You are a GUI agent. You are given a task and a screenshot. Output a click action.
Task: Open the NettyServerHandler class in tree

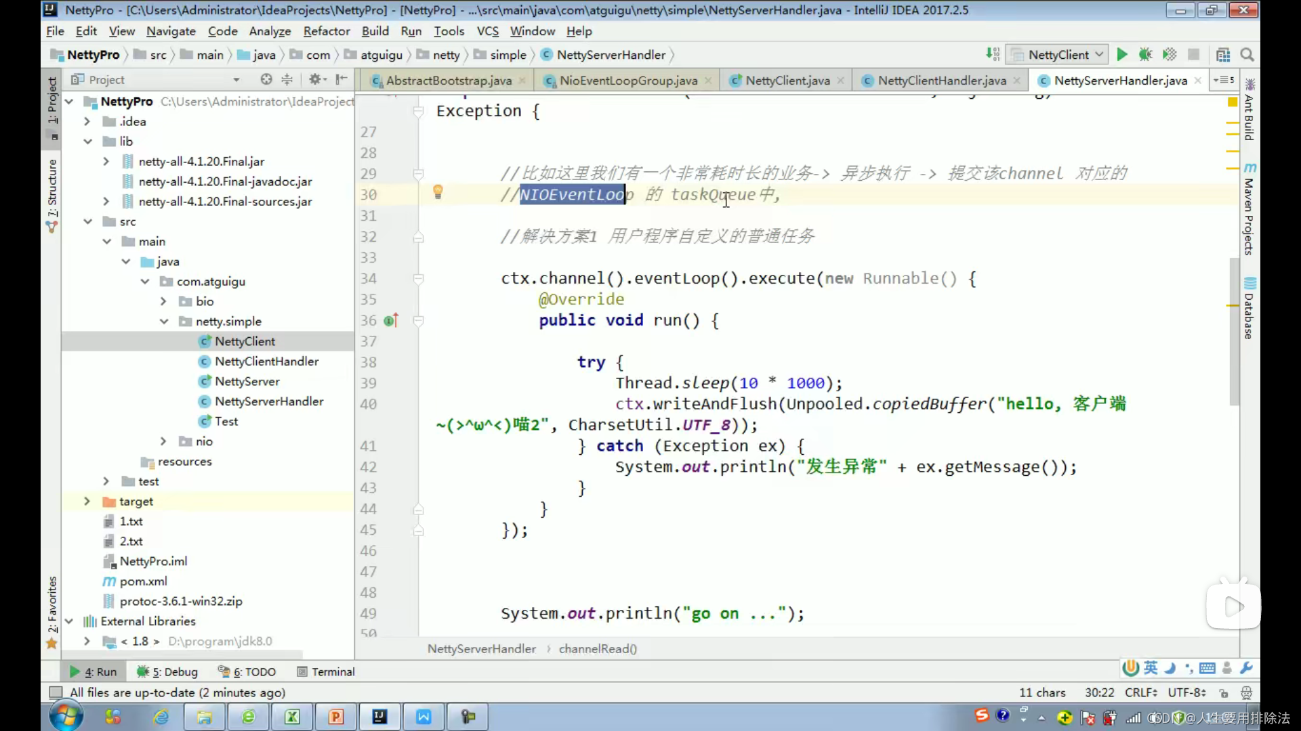click(x=269, y=401)
